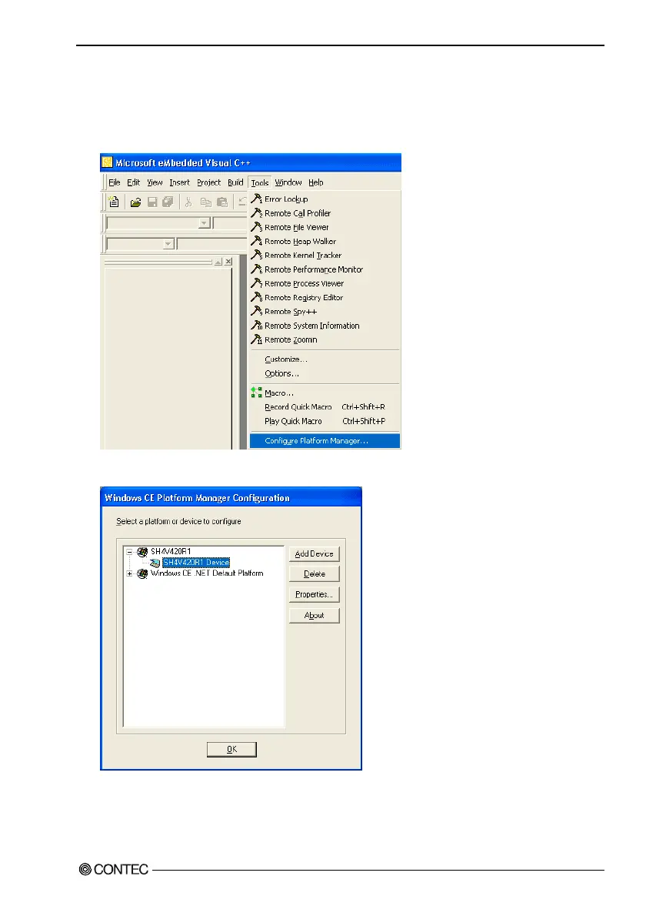Open the File menu
This screenshot has height=916, width=646.
[115, 182]
